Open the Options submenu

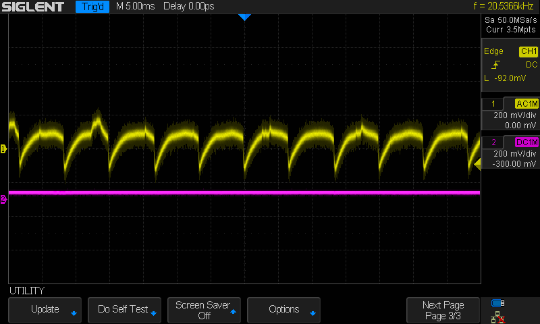point(283,310)
